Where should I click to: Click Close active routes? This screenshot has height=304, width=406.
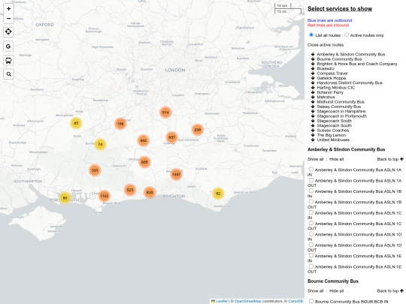326,45
